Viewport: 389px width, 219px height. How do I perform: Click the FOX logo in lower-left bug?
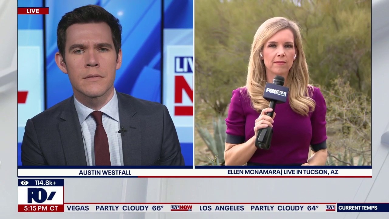click(x=41, y=195)
